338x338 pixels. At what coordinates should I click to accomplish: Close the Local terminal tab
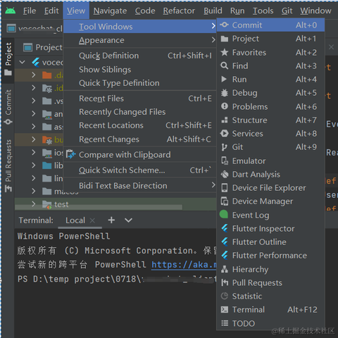[x=92, y=220]
